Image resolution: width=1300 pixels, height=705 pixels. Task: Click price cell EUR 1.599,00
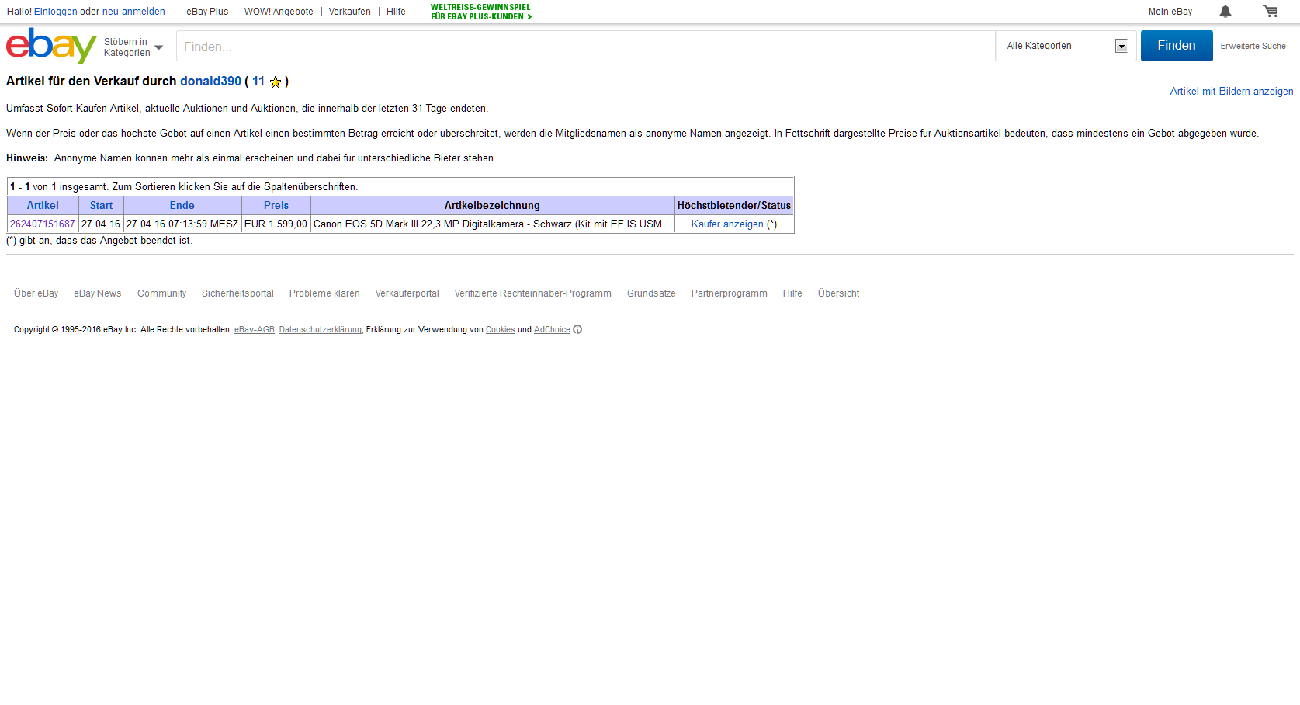point(276,224)
